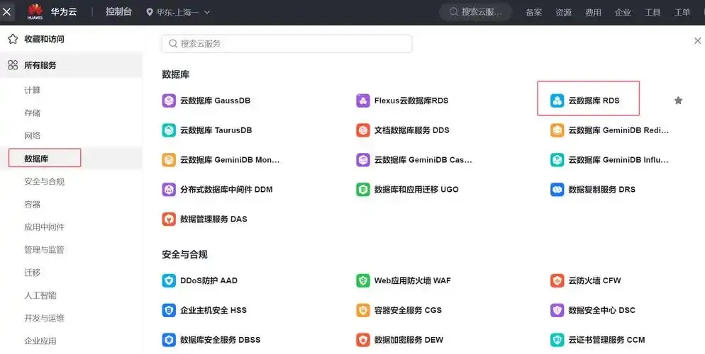The image size is (705, 354).
Task: Open 云数据库 RDS service icon
Action: coord(557,101)
